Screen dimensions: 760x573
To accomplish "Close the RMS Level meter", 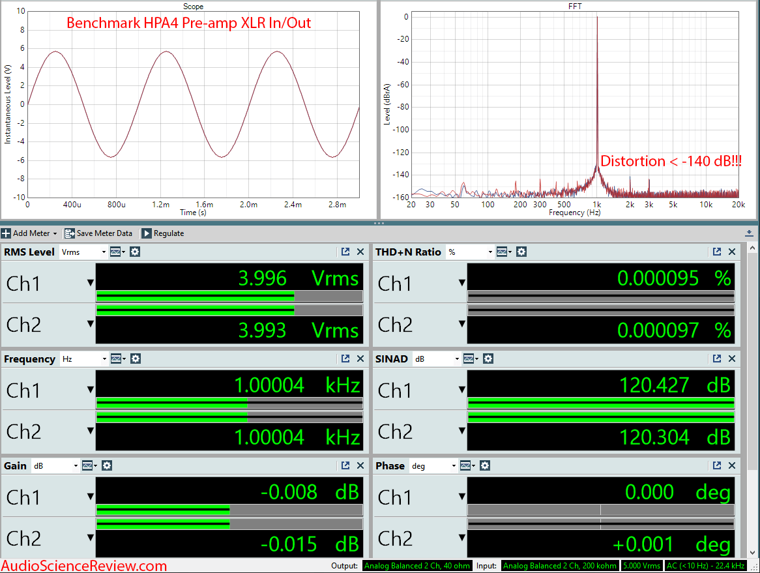I will coord(360,252).
